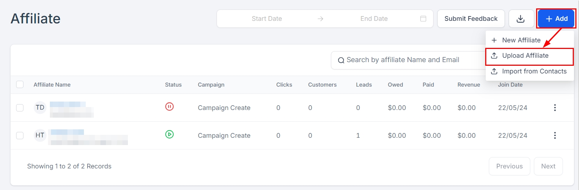579x190 pixels.
Task: Open the Start Date picker field
Action: (266, 19)
